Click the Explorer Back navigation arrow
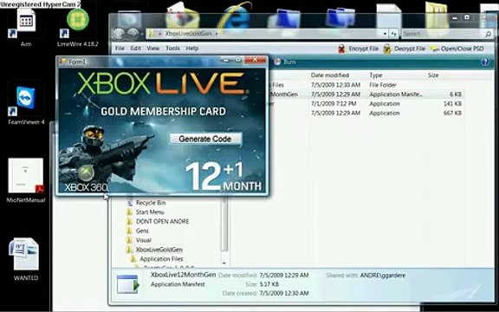The image size is (499, 312). (119, 34)
